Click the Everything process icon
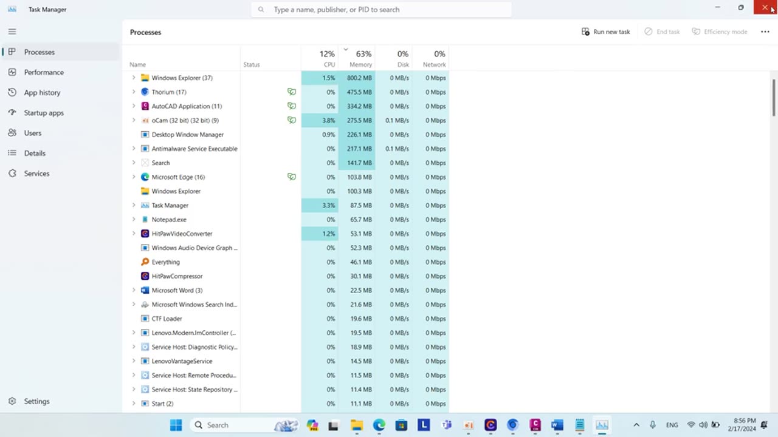Screen dimensions: 778x437 click(x=145, y=262)
